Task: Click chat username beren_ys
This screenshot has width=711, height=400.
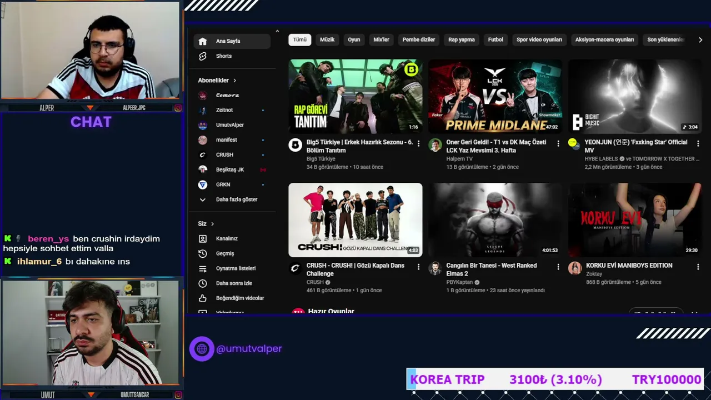Action: [x=48, y=239]
